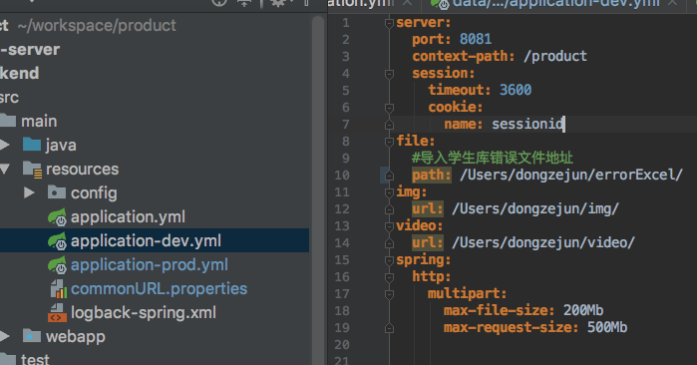Screen dimensions: 697x365
Task: Fold the img block at line 11
Action: (389, 192)
